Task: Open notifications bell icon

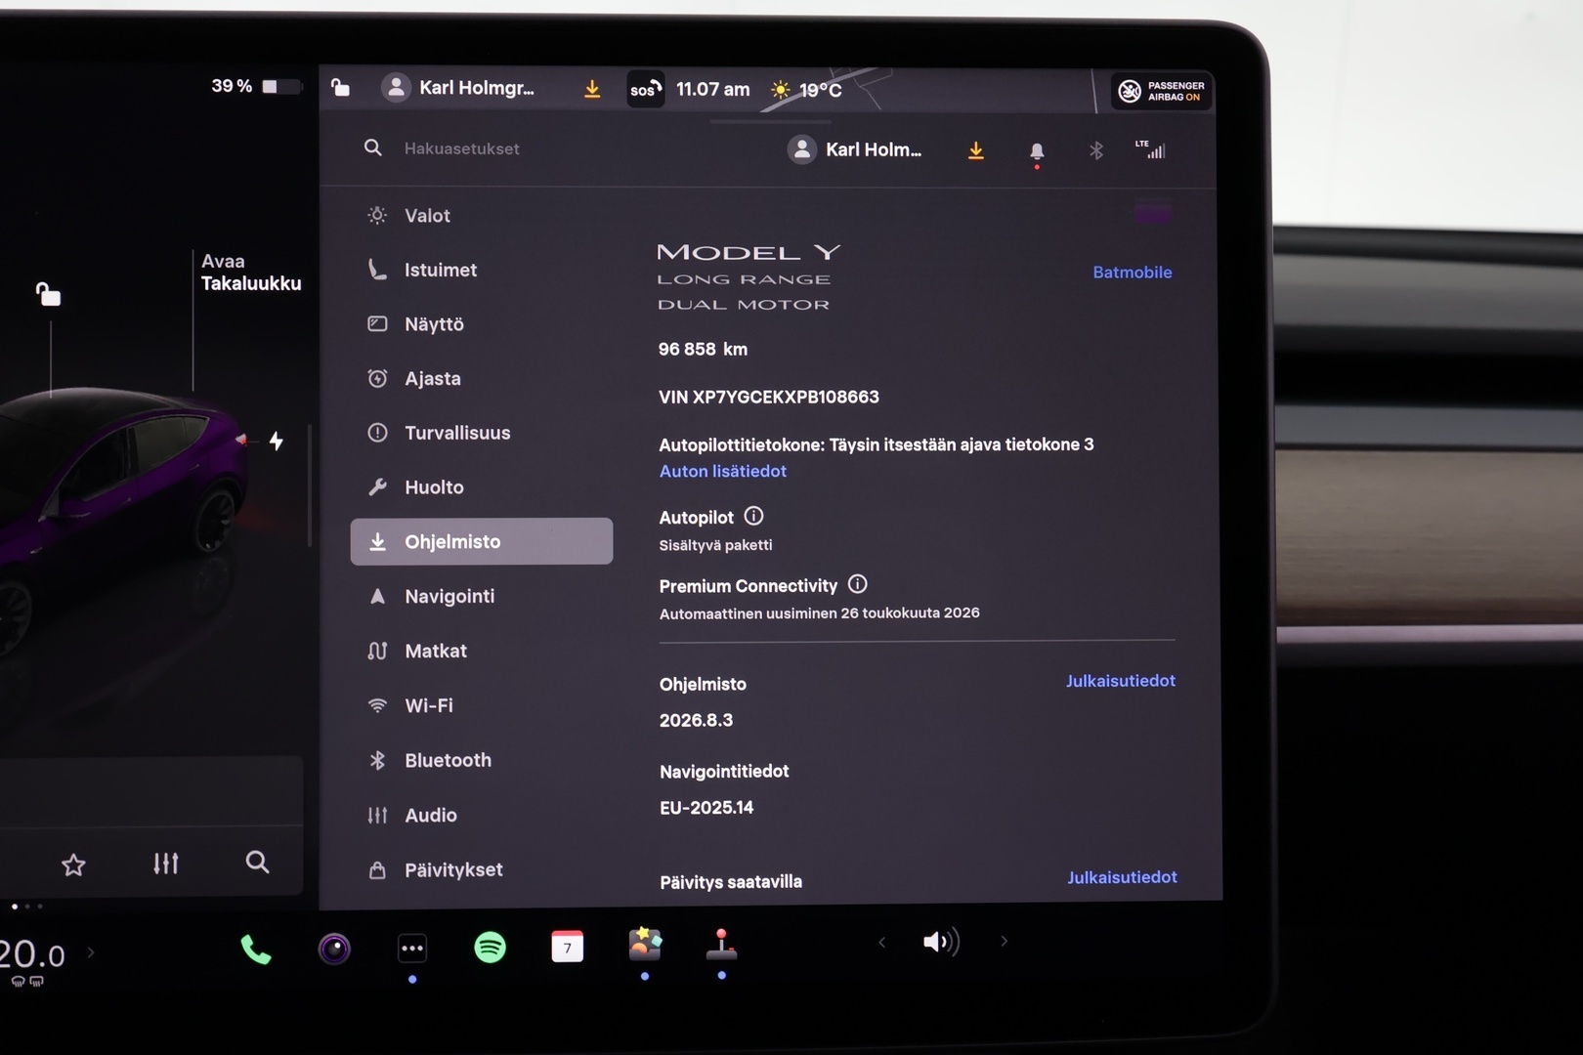Action: point(1037,151)
